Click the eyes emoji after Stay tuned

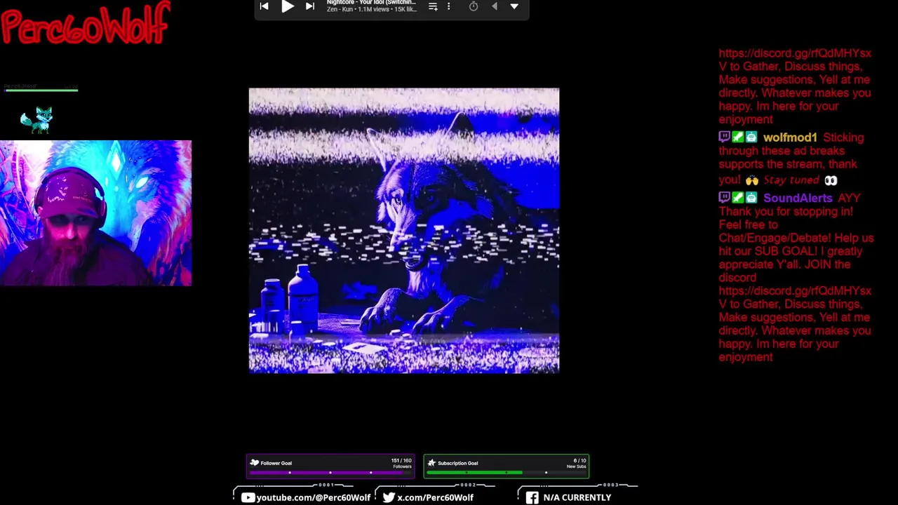[x=831, y=180]
